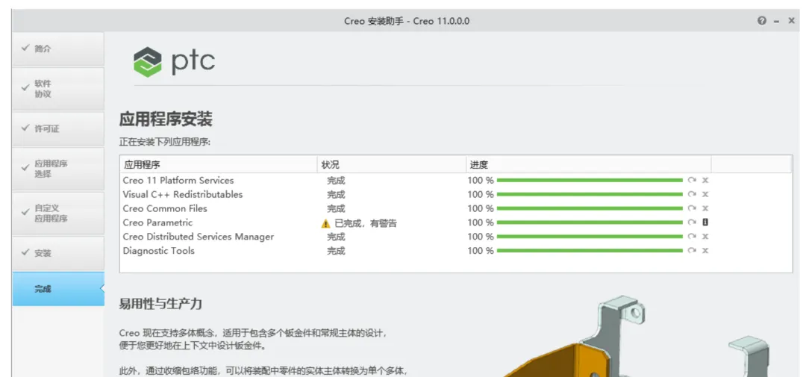Screen dimensions: 806x377
Task: Close the Creo installer window
Action: tap(792, 21)
